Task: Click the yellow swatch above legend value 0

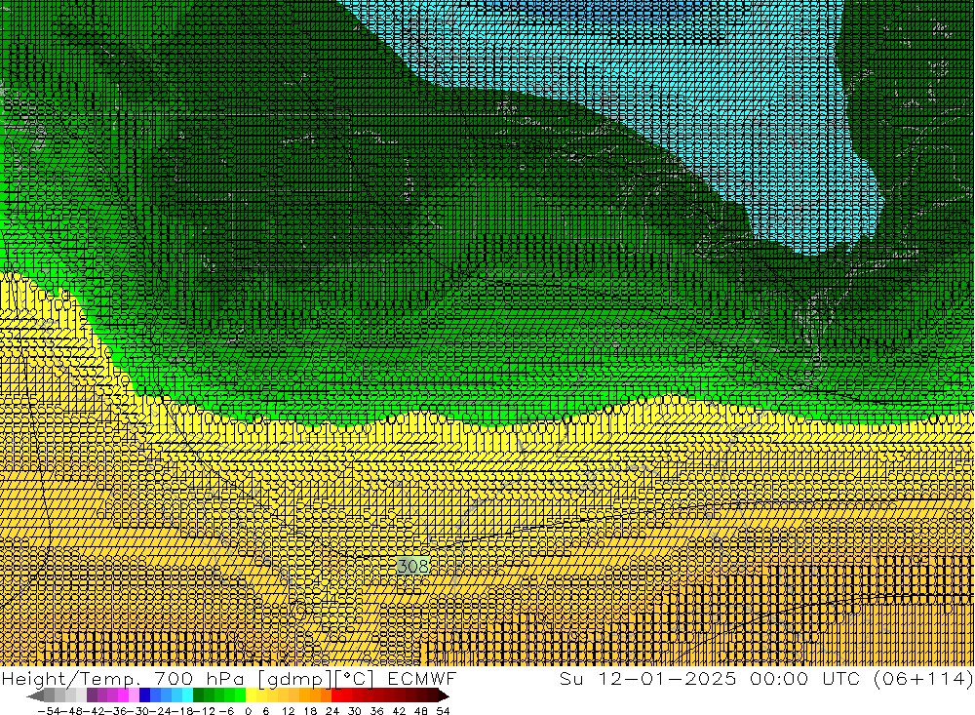Action: tap(252, 695)
